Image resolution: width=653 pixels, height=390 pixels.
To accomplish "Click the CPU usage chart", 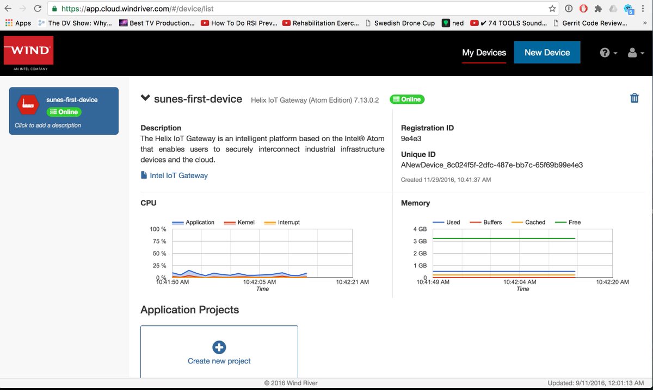I will (262, 254).
